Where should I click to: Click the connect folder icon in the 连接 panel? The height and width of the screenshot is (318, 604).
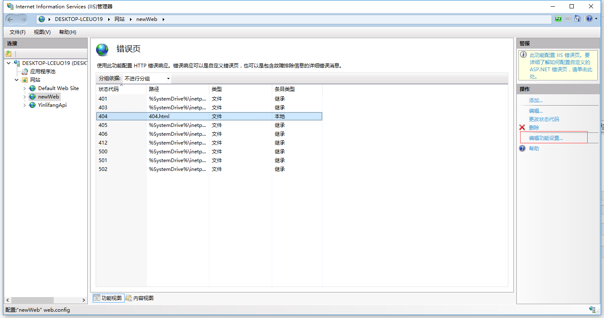coord(8,54)
